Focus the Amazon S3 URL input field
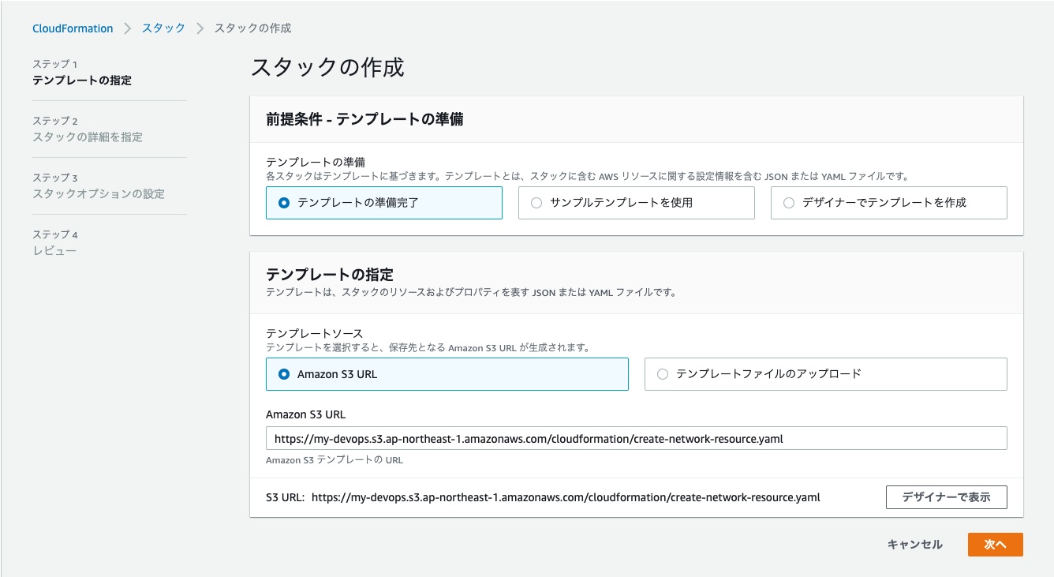1054x577 pixels. [637, 438]
